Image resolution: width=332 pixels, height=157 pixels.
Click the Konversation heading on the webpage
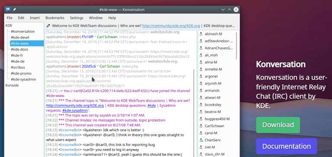[x=281, y=64]
